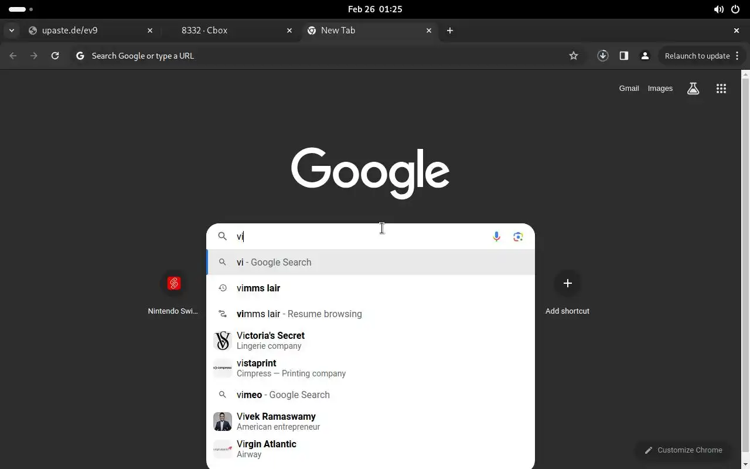The width and height of the screenshot is (750, 469).
Task: Click the Google logo
Action: [370, 173]
